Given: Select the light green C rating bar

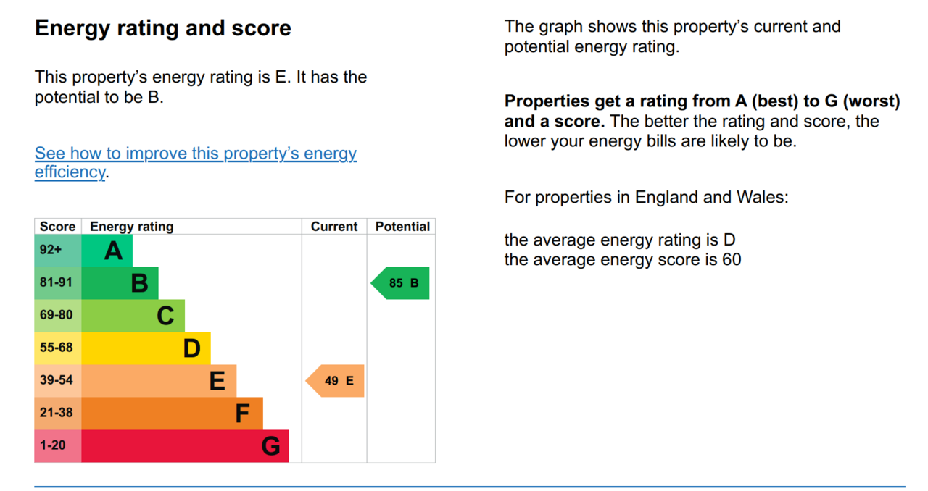Looking at the screenshot, I should (133, 316).
